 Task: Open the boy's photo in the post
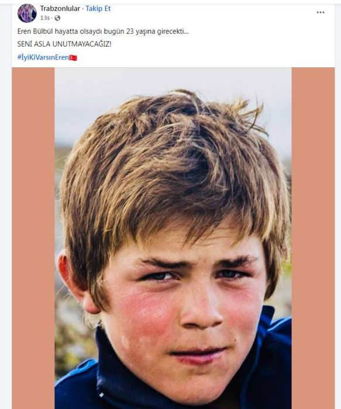[173, 238]
